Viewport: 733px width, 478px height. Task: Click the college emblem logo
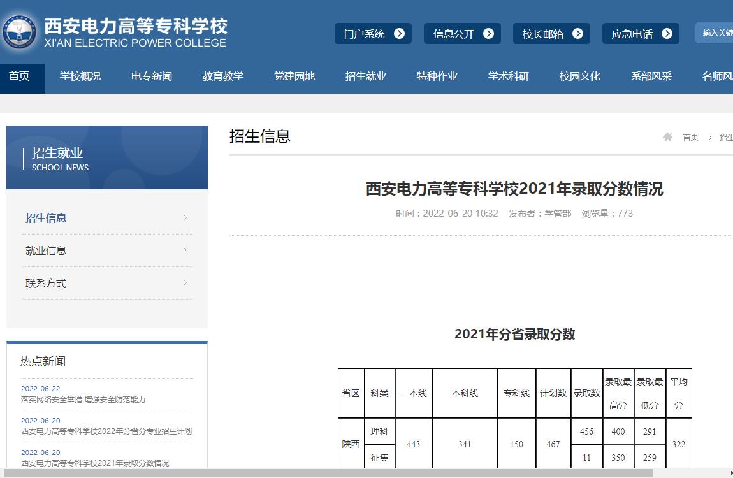[x=18, y=32]
